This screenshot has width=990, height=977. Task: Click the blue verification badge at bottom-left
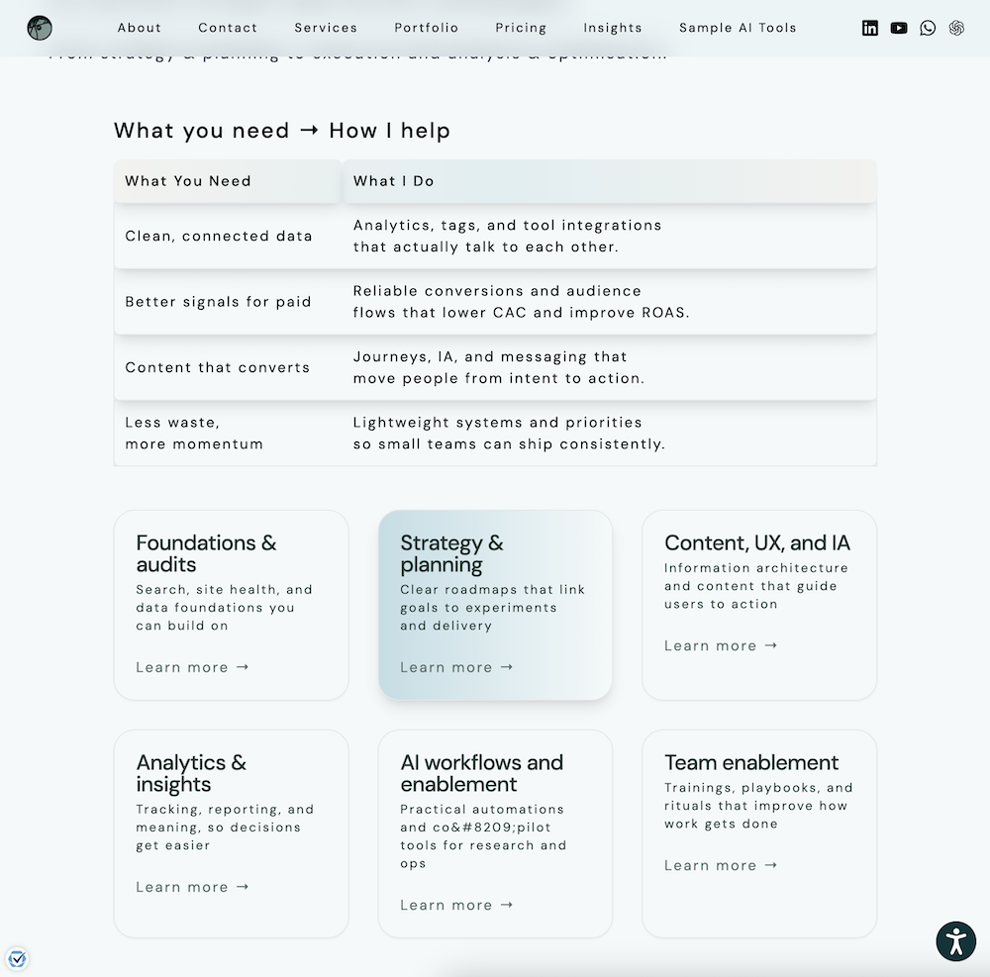18,958
